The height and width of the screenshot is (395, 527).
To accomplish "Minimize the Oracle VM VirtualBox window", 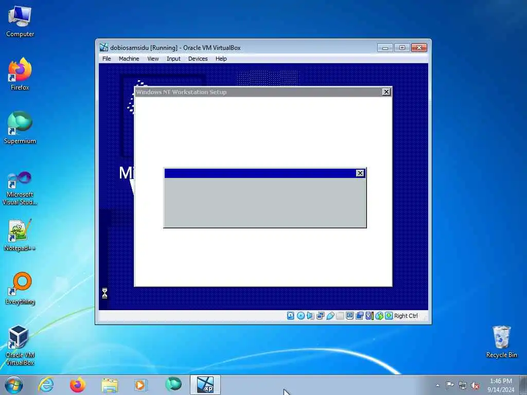I will click(385, 48).
